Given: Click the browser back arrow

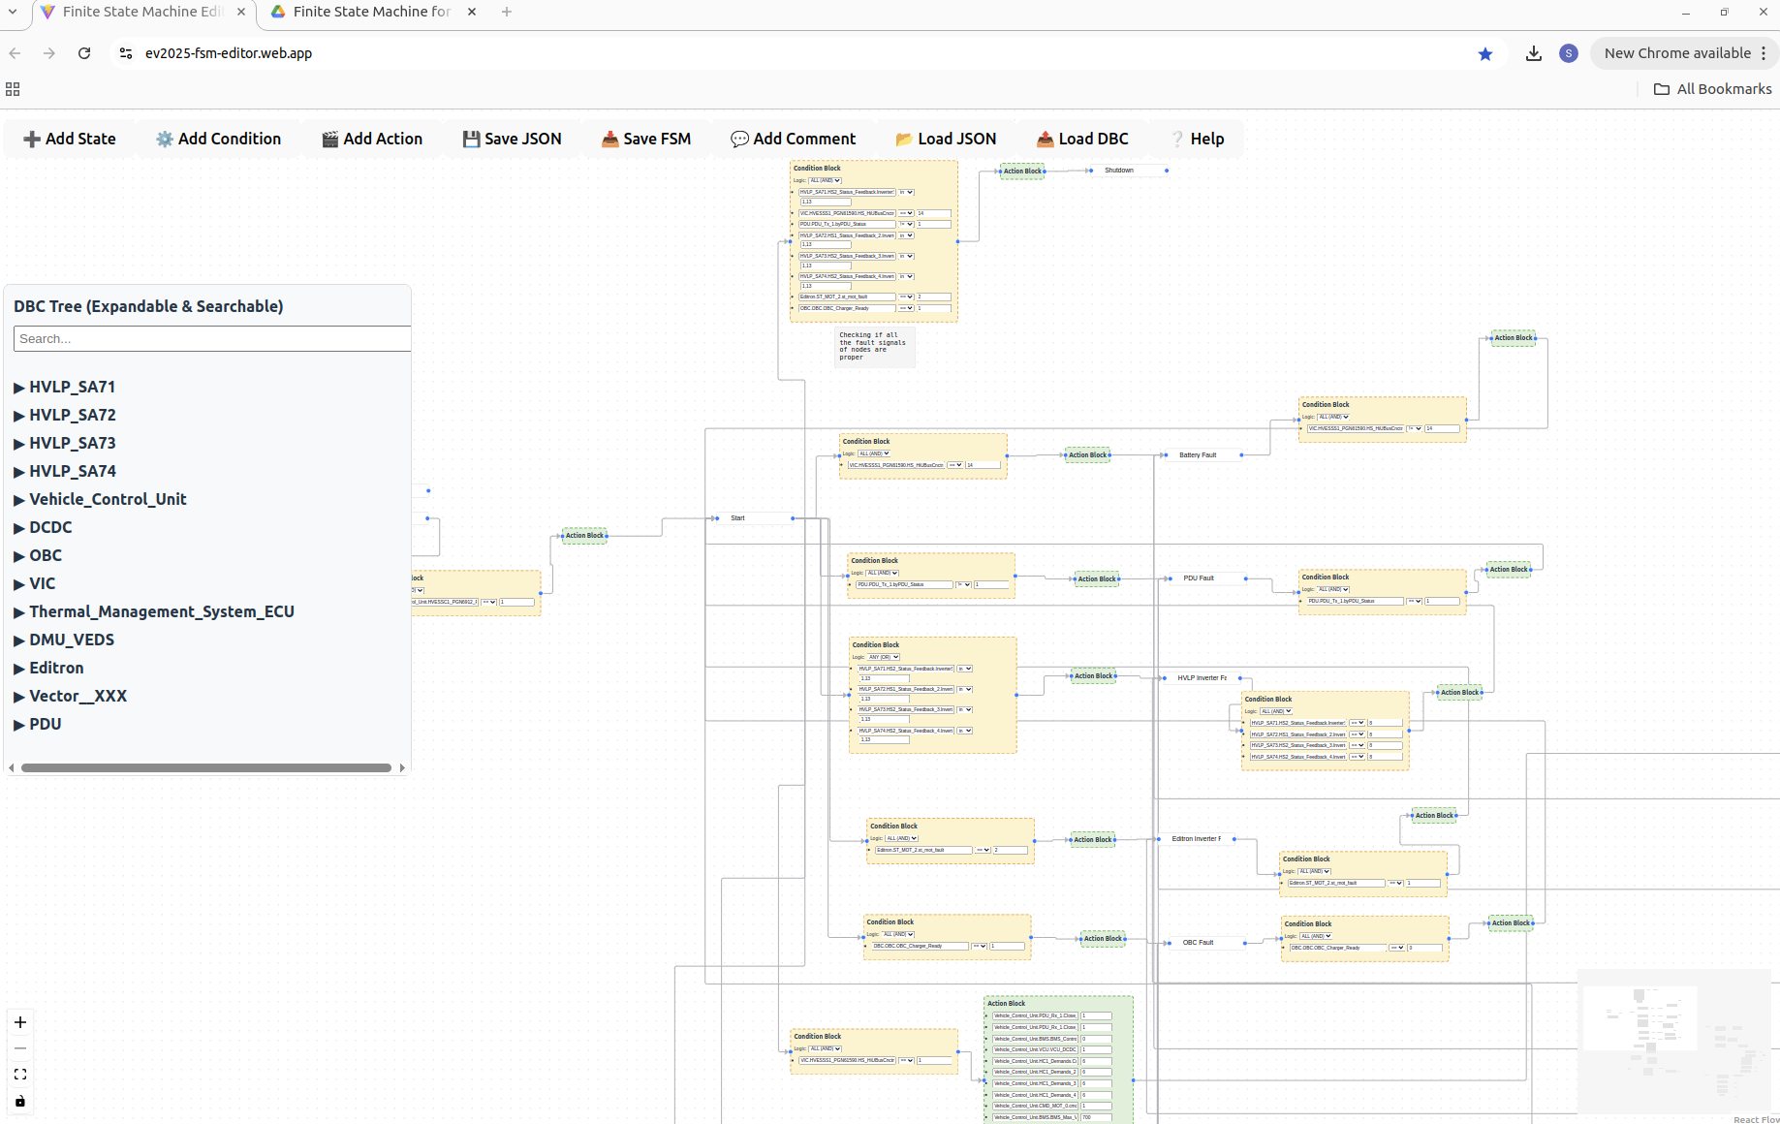Looking at the screenshot, I should (15, 53).
